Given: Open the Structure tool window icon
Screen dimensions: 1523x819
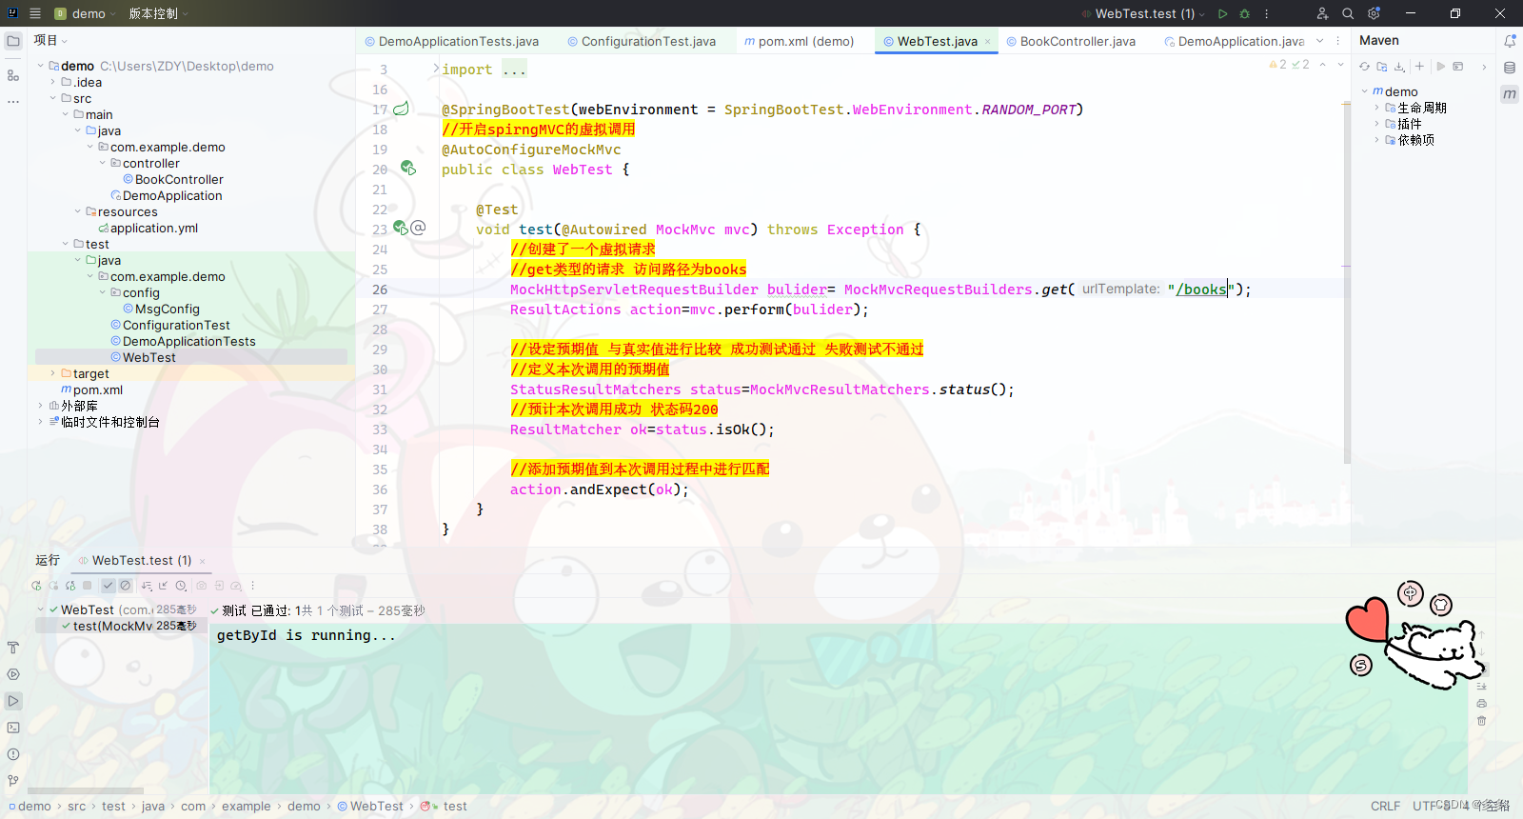Looking at the screenshot, I should [13, 75].
